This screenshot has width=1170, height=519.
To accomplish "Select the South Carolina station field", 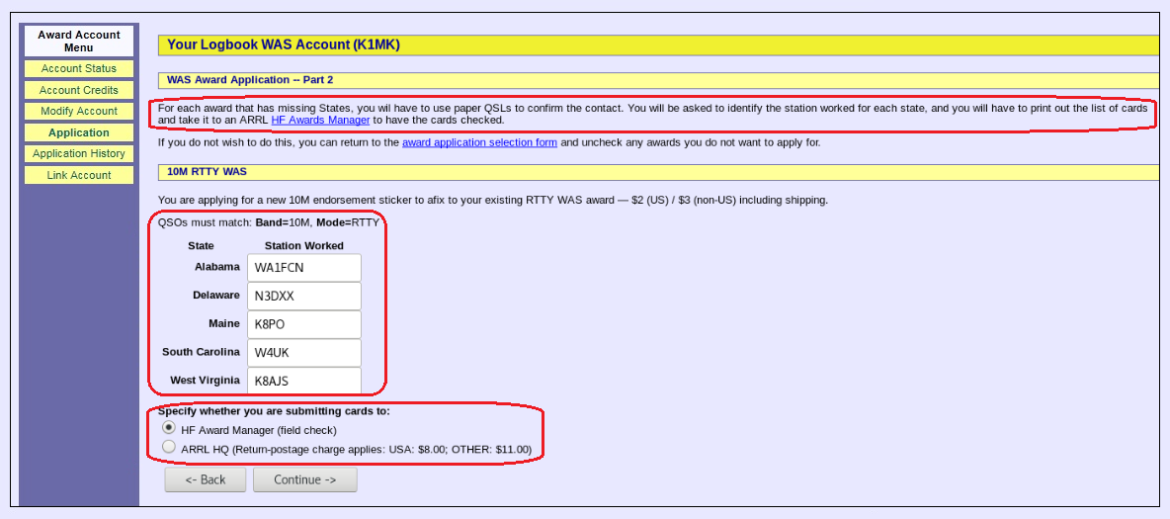I will tap(303, 353).
